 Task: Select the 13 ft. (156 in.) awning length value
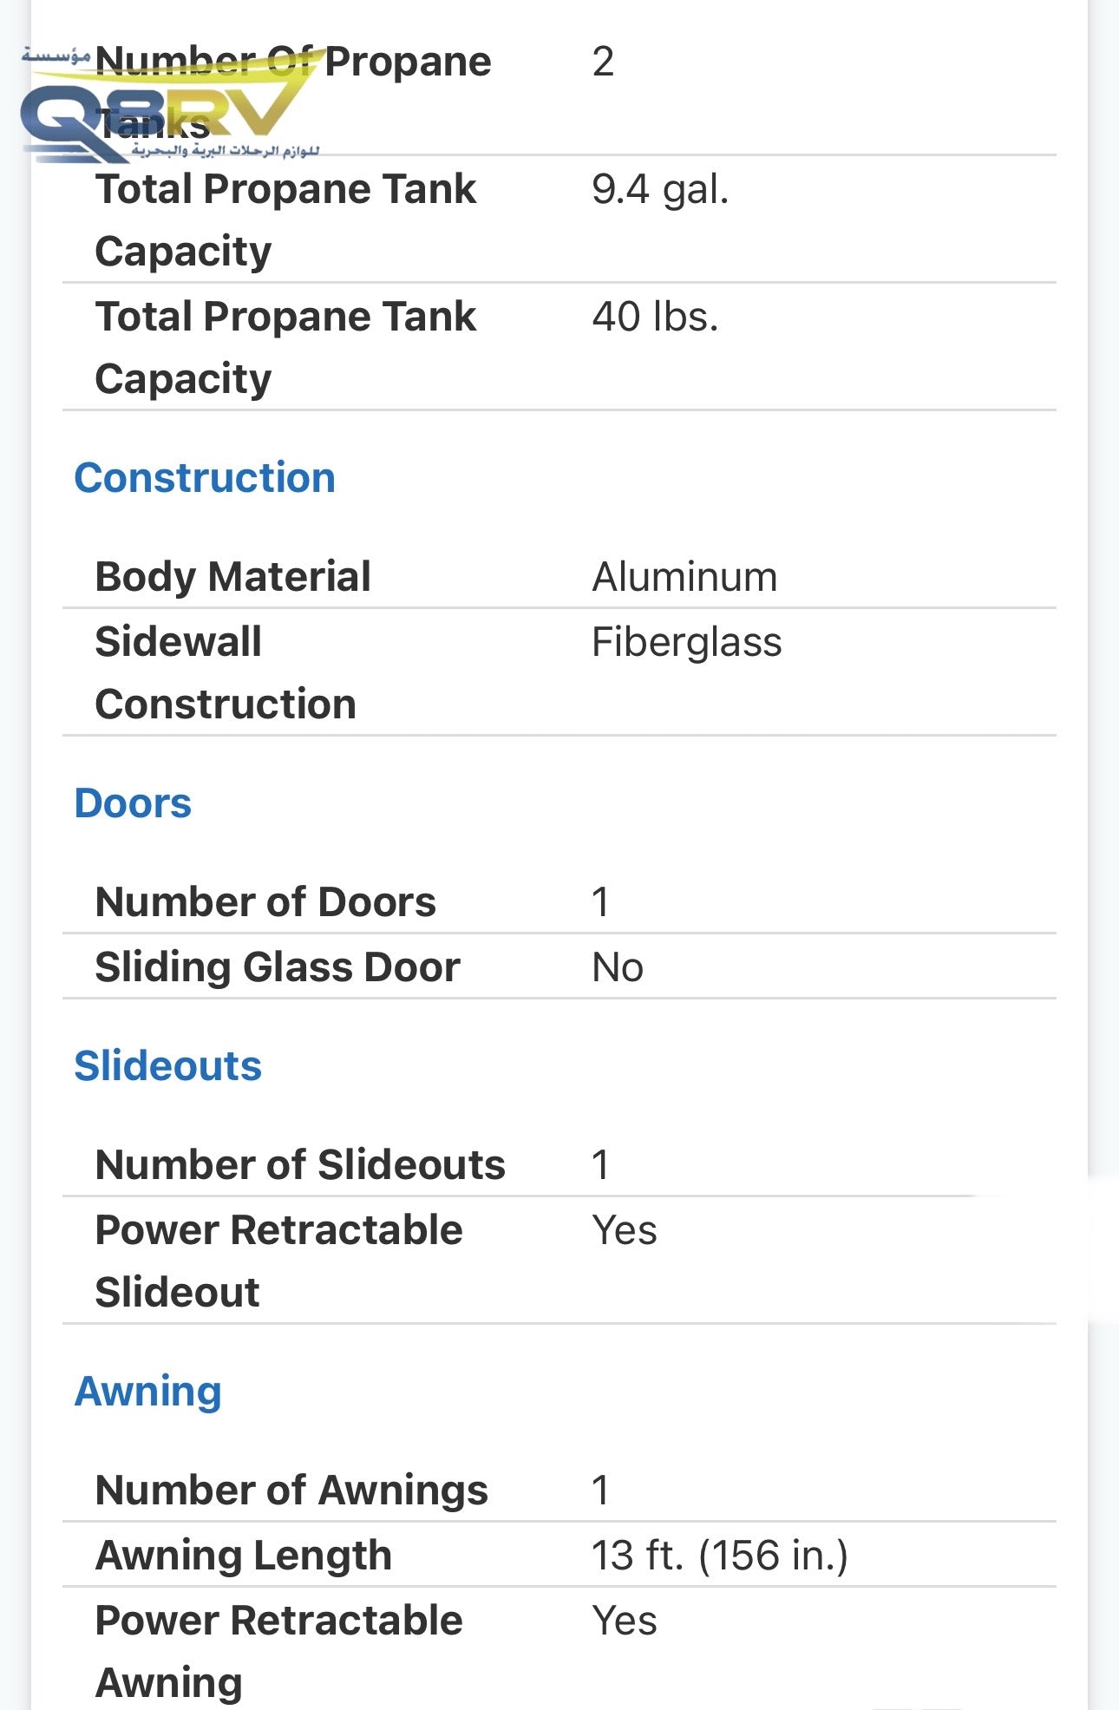coord(719,1556)
